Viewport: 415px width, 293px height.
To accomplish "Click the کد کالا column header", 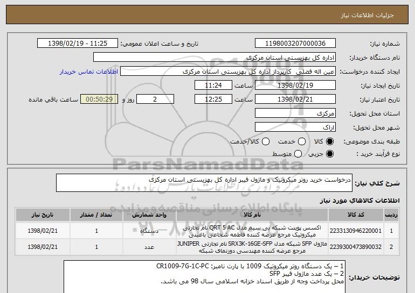I will pos(356,215).
